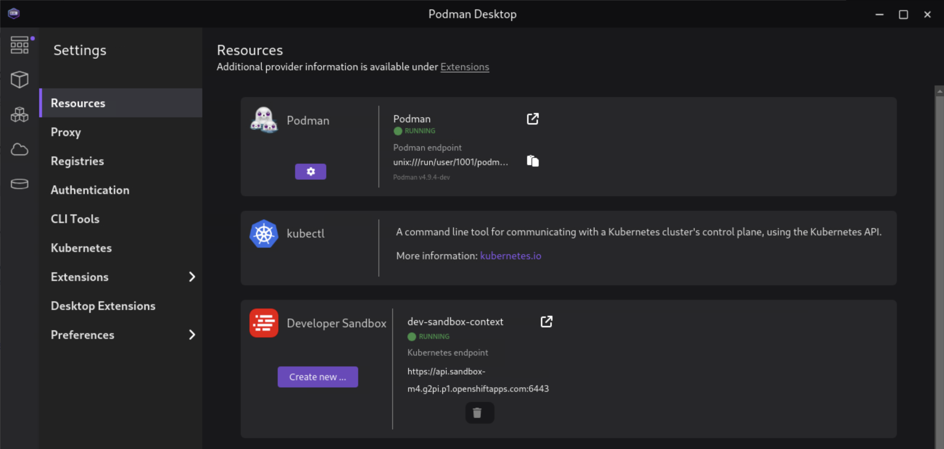Maximize the Podman Desktop window
944x449 pixels.
903,14
